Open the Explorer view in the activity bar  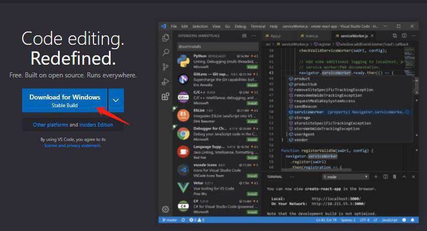[165, 38]
